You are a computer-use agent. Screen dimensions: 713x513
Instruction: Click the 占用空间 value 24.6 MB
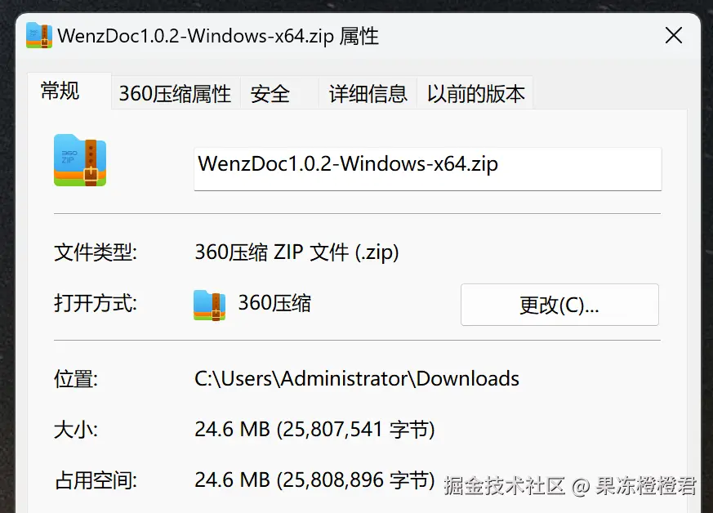[232, 480]
